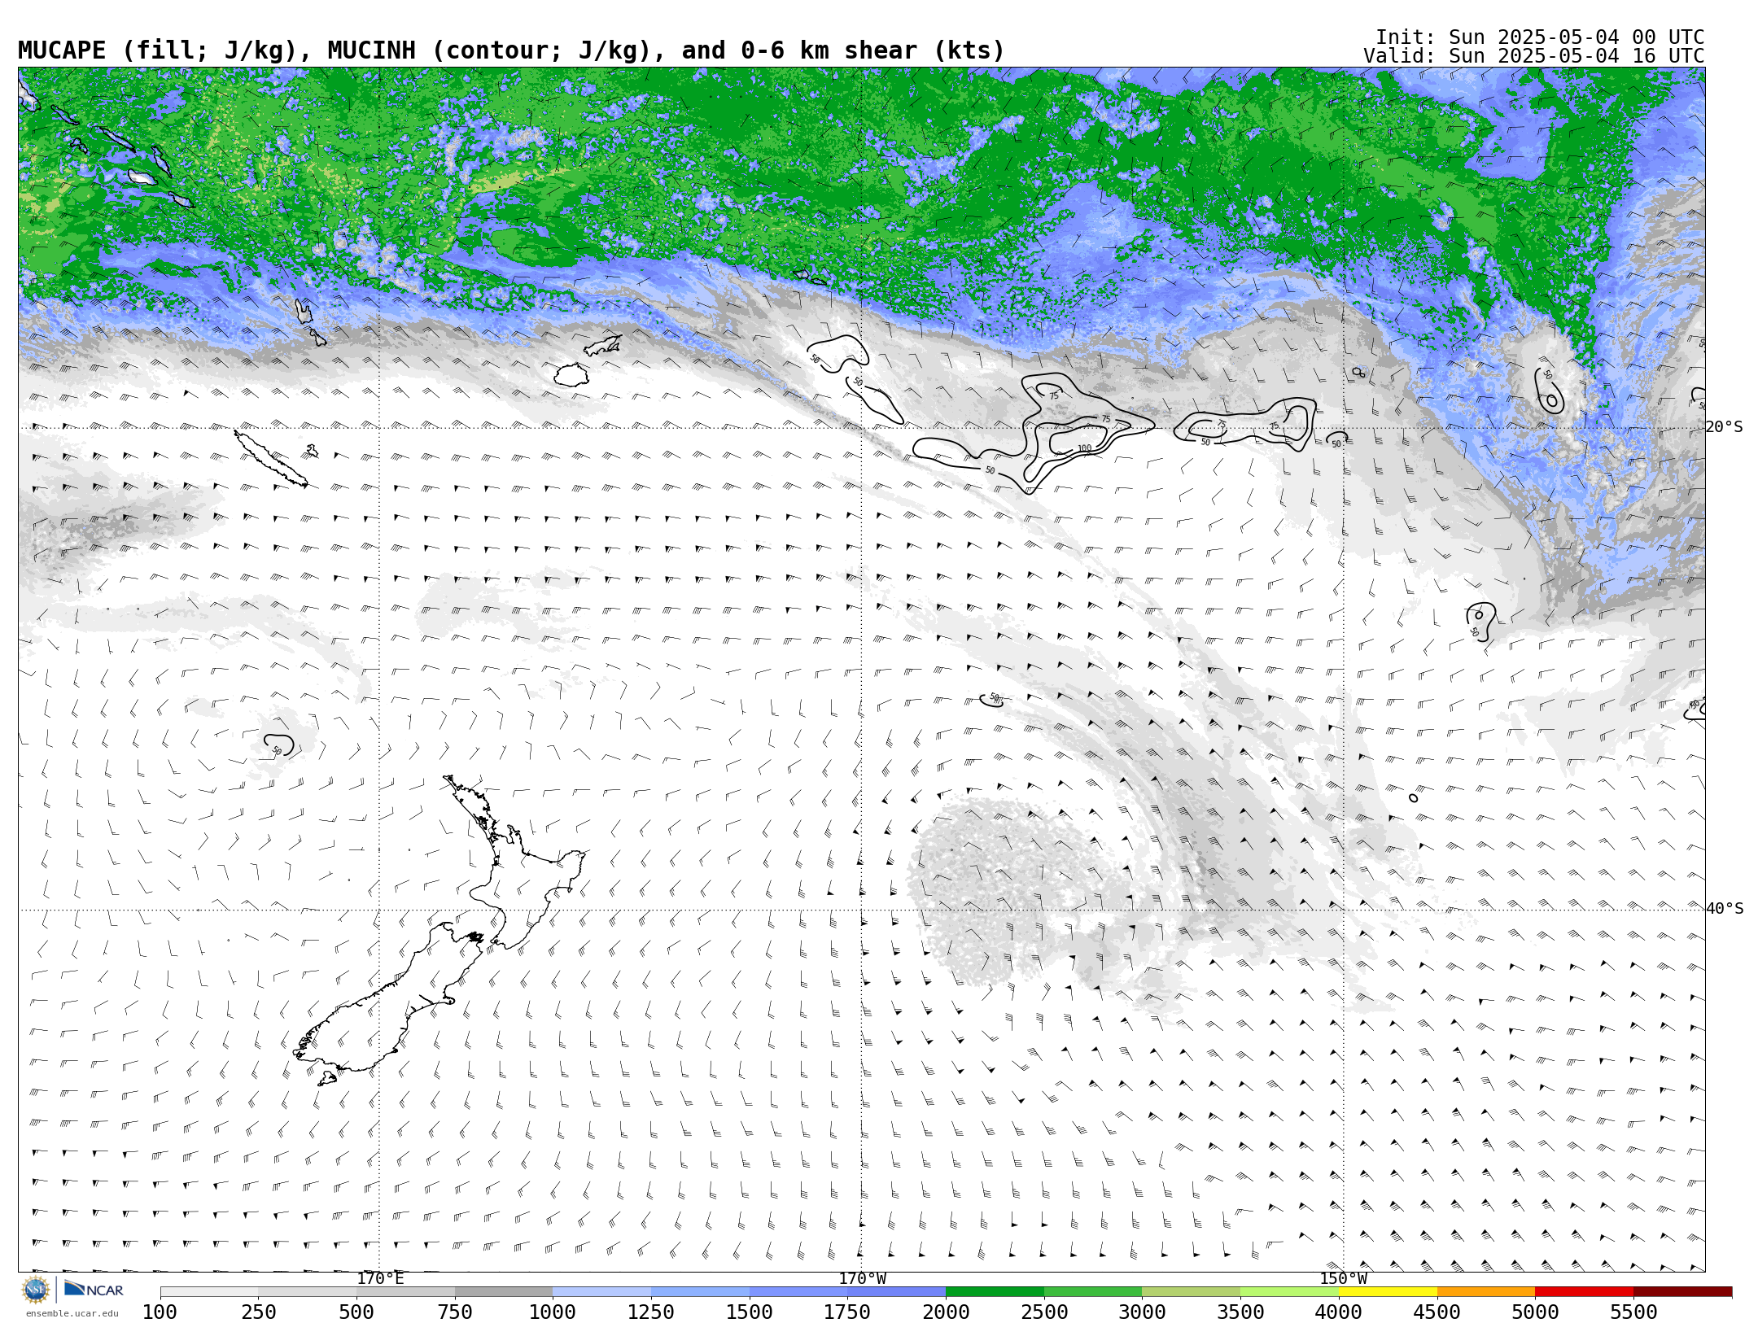
Task: Select the 'Init: Sun 2025-05-04 00 UTC' text
Action: (1540, 37)
